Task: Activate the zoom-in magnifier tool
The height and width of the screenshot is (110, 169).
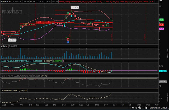Action: pos(140,108)
